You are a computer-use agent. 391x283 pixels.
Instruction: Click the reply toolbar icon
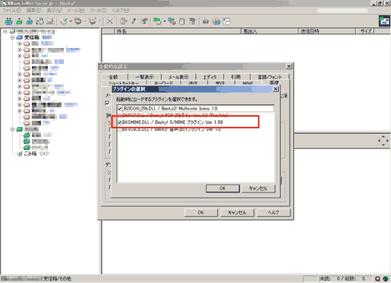point(78,21)
